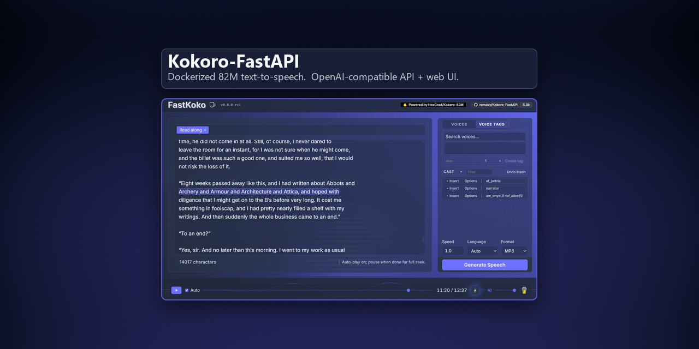Click the Speed field showing 1.0
The height and width of the screenshot is (349, 699).
(453, 251)
